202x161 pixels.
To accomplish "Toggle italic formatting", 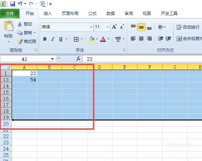I will tap(53, 39).
